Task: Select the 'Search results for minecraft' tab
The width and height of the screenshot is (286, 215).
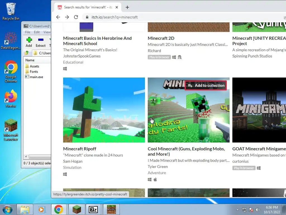Action: point(88,7)
